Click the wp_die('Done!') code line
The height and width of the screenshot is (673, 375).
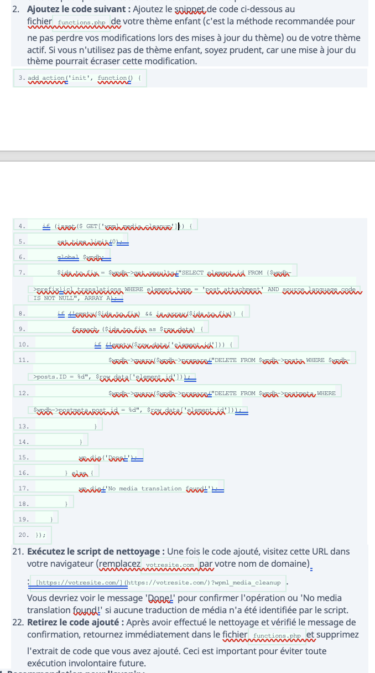pyautogui.click(x=110, y=457)
